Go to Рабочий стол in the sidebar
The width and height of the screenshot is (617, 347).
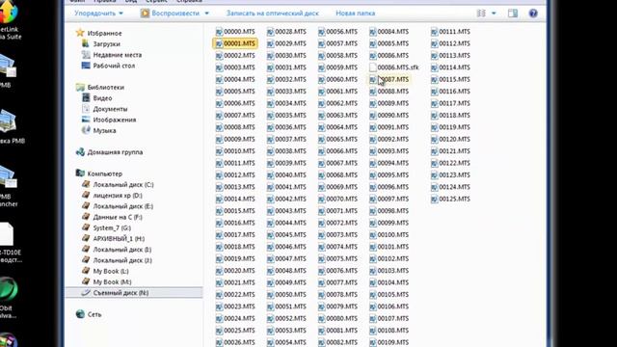coord(114,66)
